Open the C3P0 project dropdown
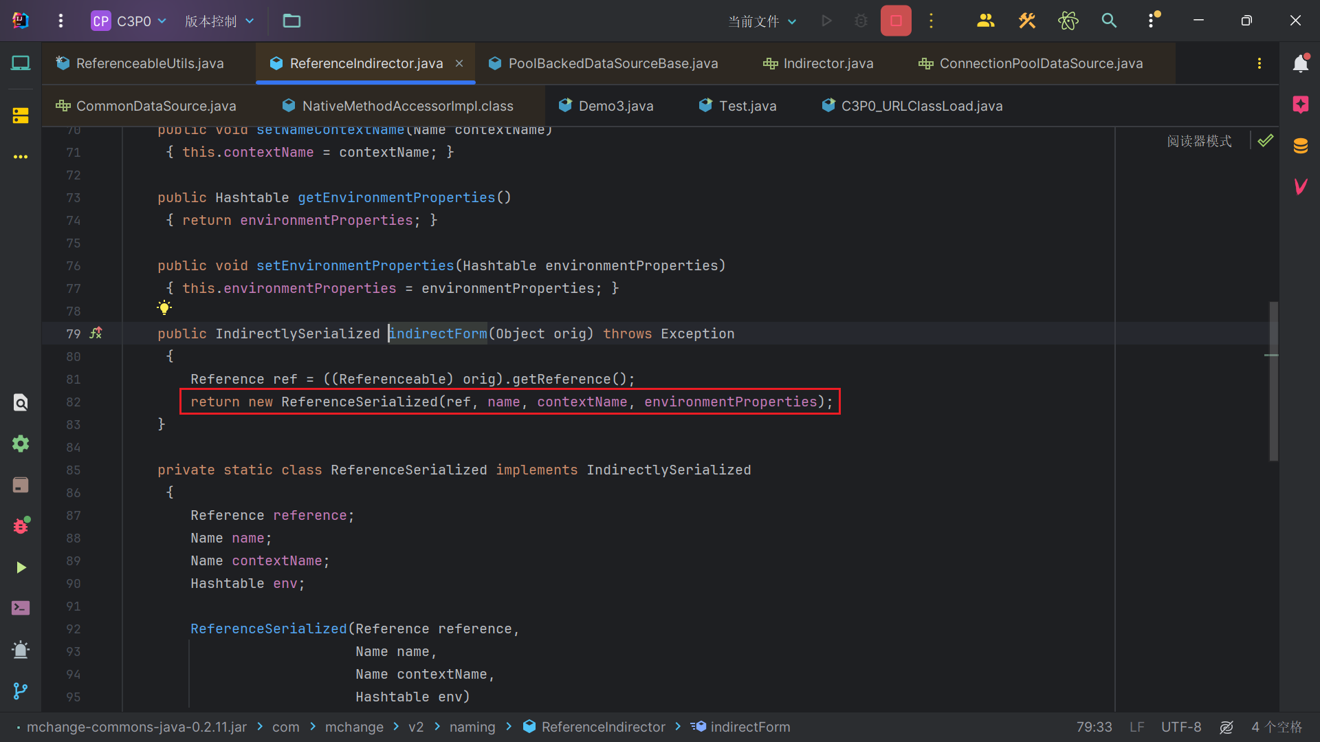 pyautogui.click(x=129, y=21)
